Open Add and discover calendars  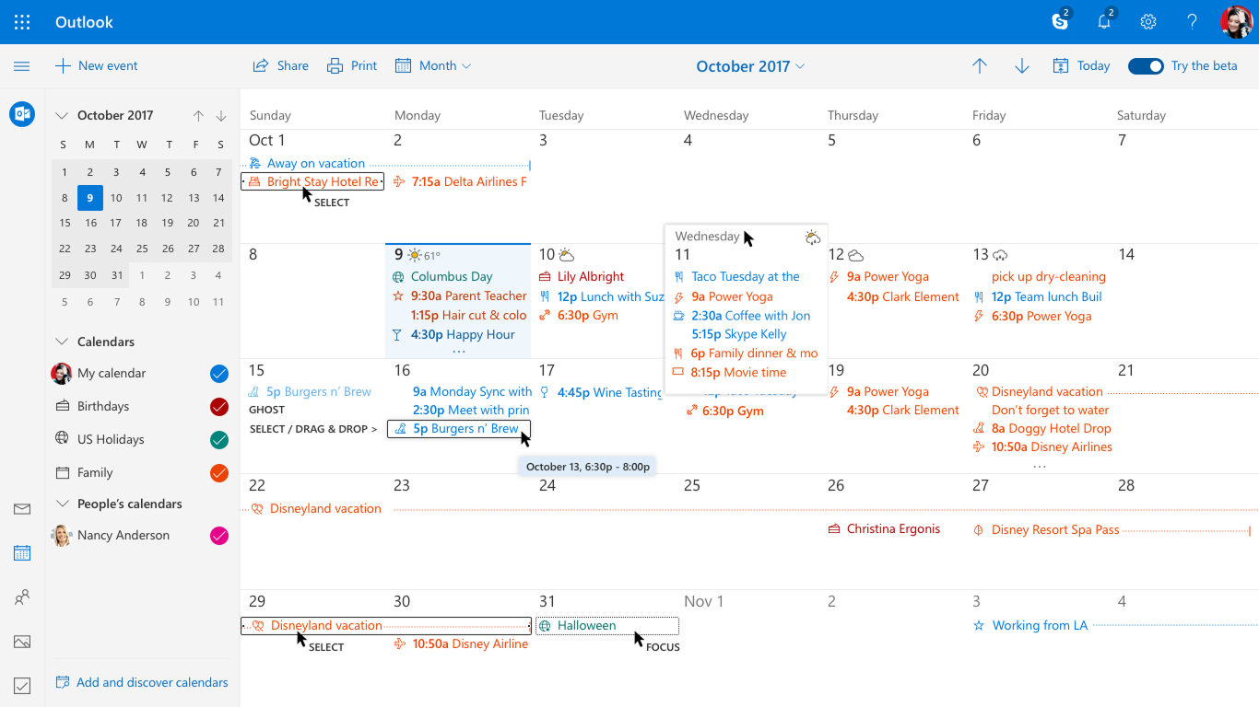[142, 682]
